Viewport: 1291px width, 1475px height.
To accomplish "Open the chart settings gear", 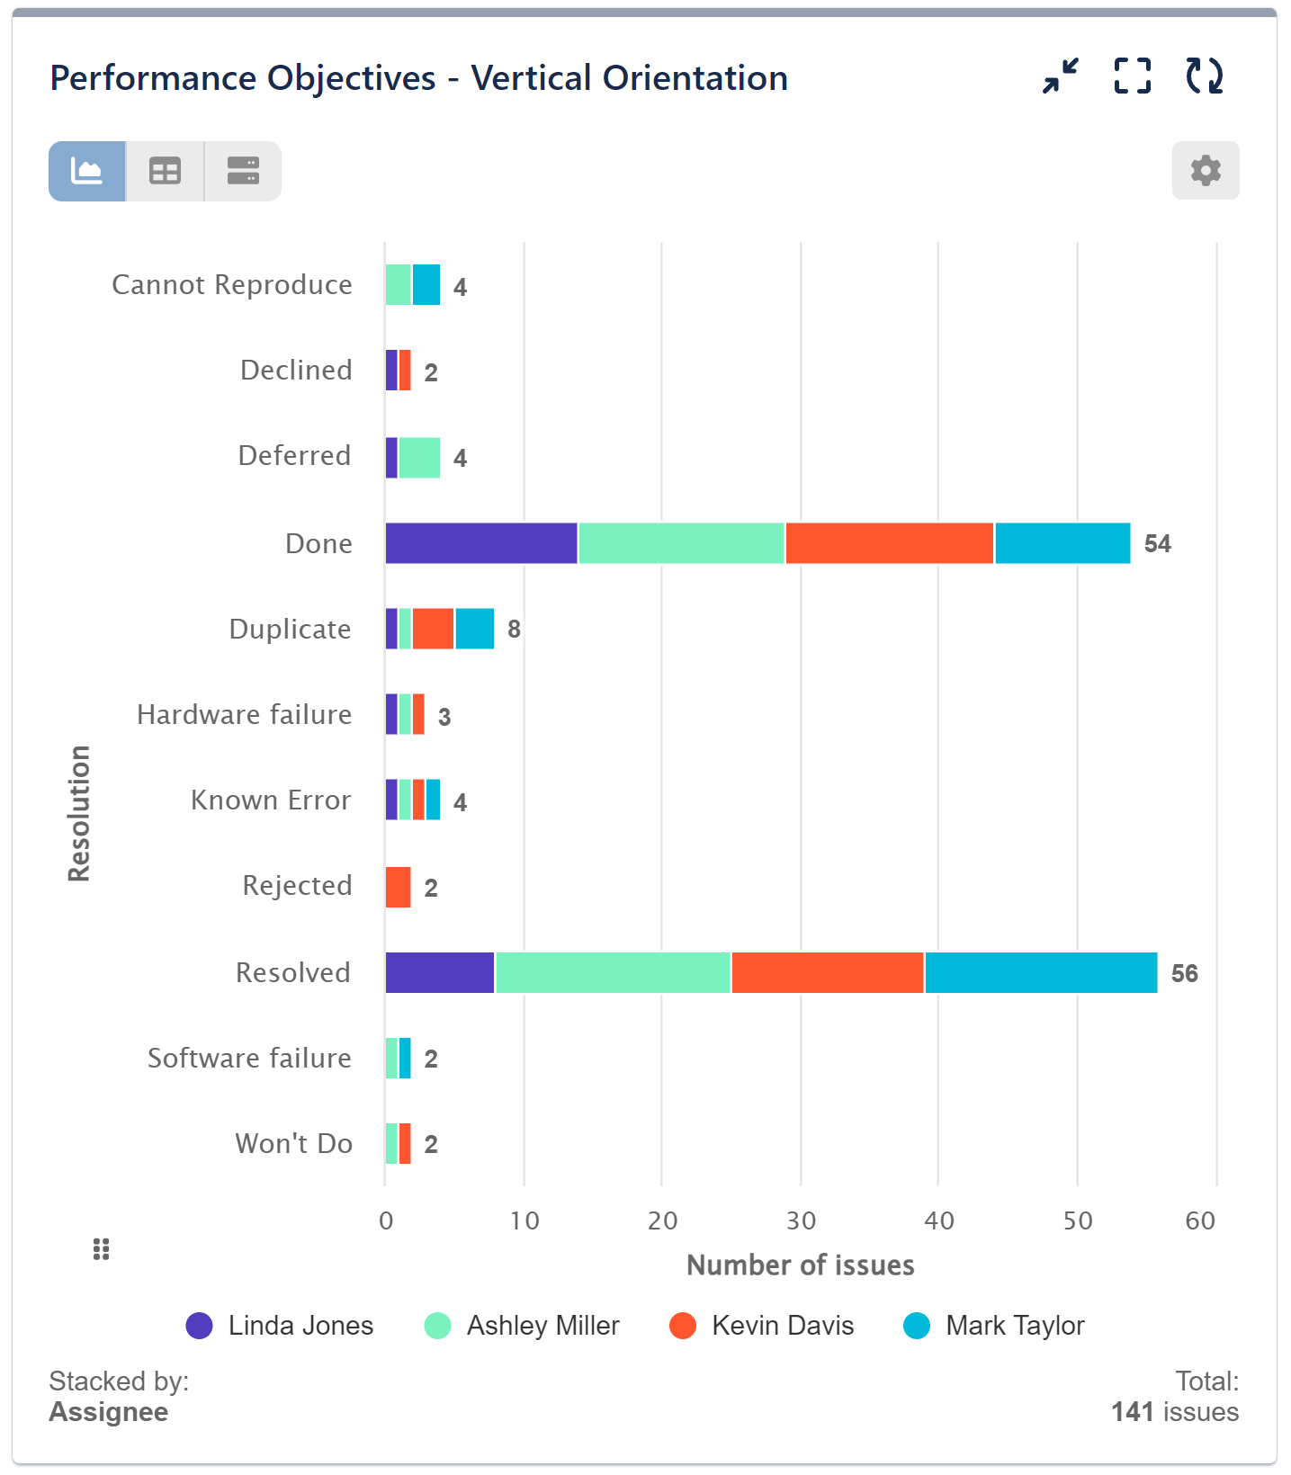I will (x=1206, y=170).
